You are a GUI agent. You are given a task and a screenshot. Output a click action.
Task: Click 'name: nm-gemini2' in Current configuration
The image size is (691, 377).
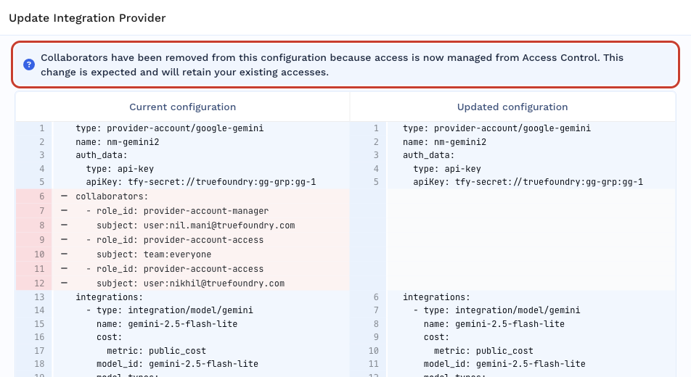[x=118, y=142]
